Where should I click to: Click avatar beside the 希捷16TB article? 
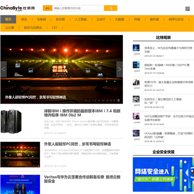(136, 82)
